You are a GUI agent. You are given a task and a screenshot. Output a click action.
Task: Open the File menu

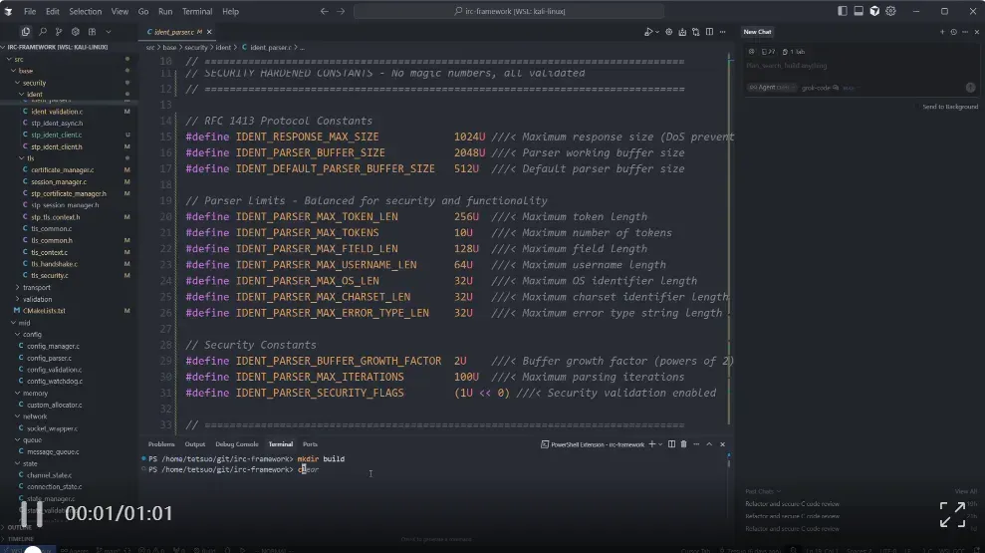coord(30,11)
